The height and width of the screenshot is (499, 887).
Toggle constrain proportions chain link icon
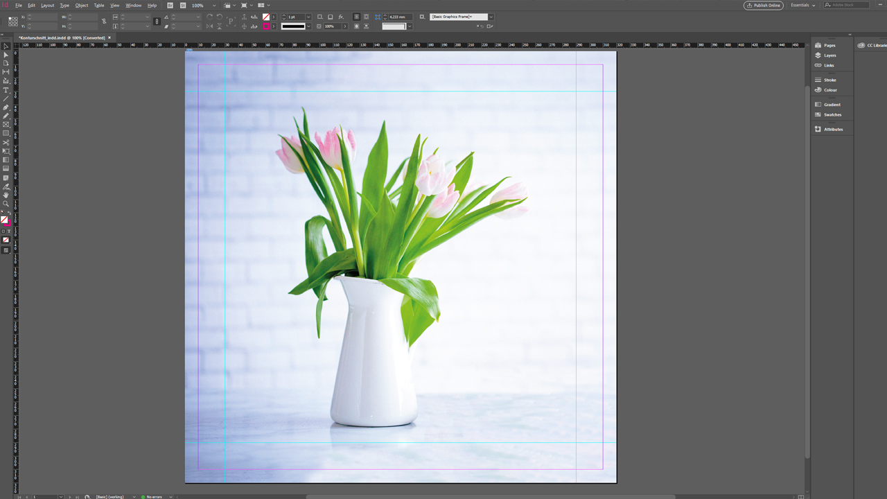pos(156,21)
